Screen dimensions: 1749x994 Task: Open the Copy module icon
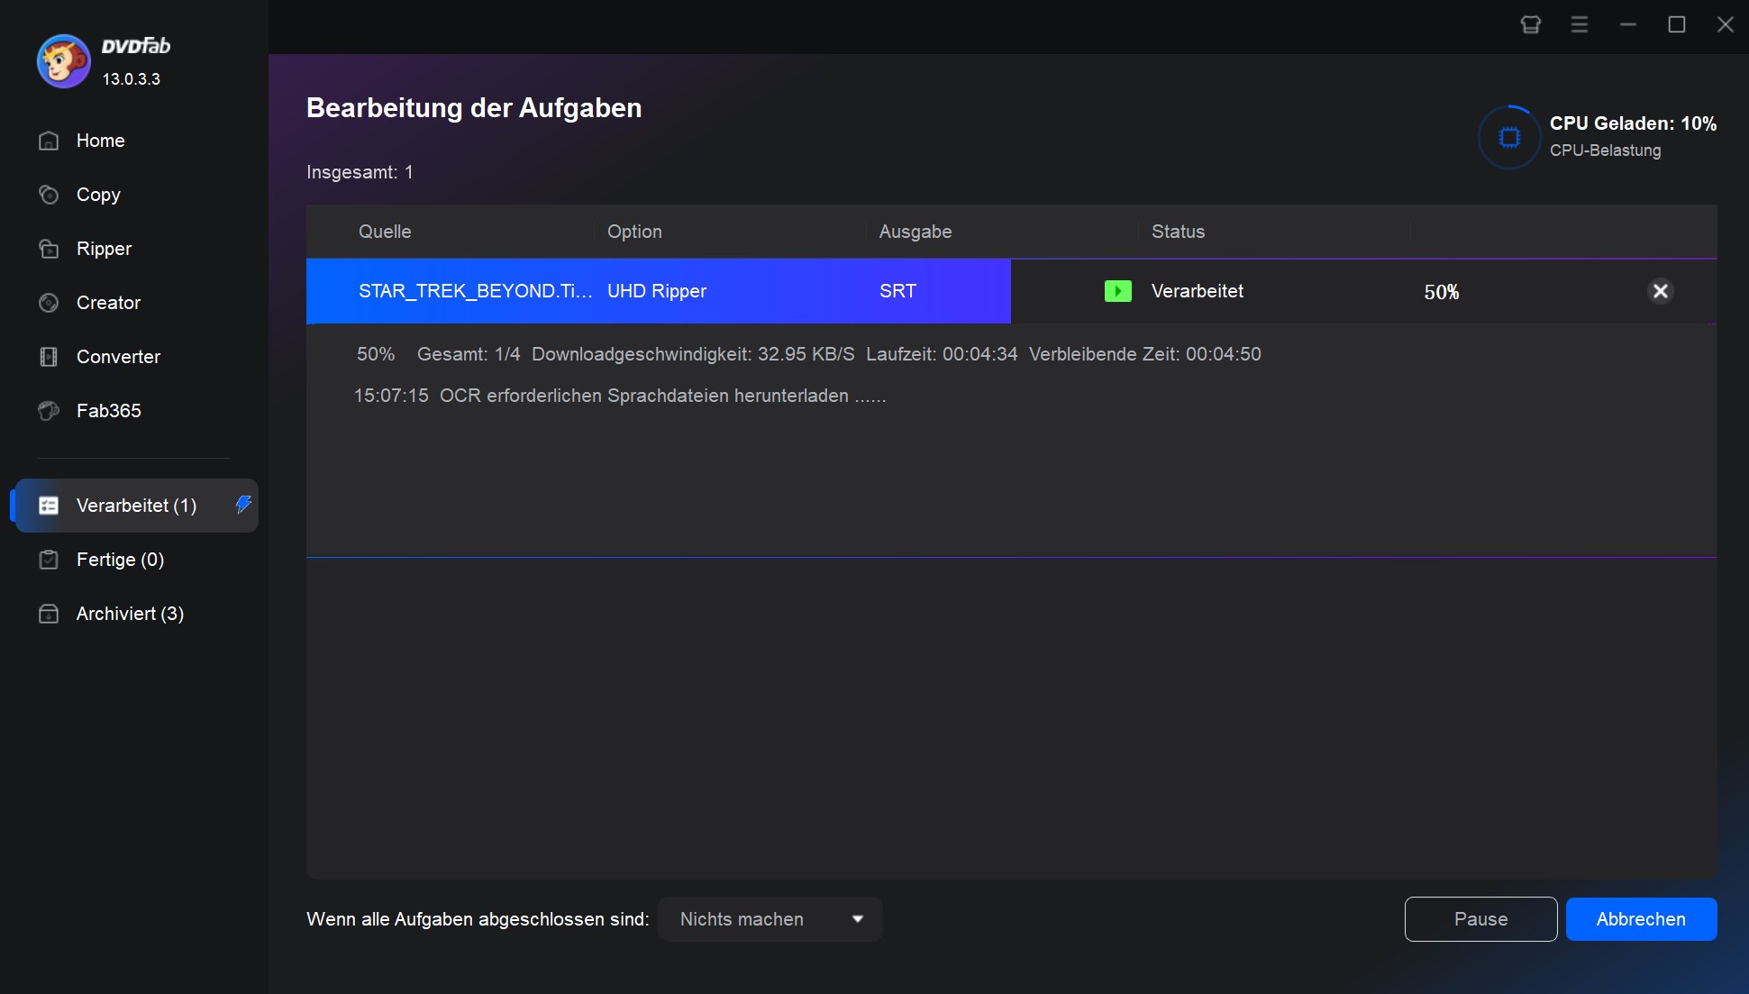coord(49,195)
